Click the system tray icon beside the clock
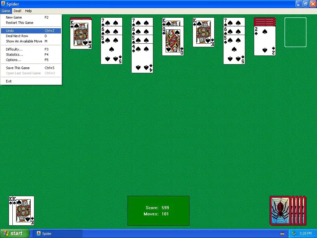 (294, 234)
